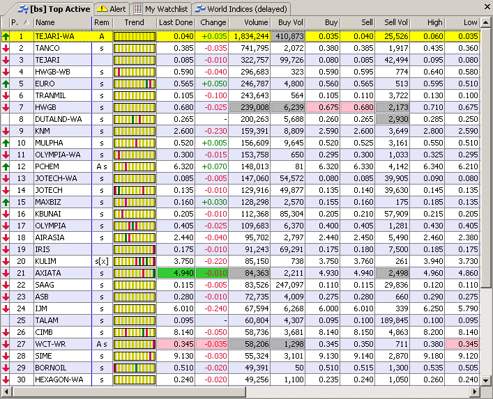
Task: Click the red down arrow for KNM
Action: tap(6, 131)
